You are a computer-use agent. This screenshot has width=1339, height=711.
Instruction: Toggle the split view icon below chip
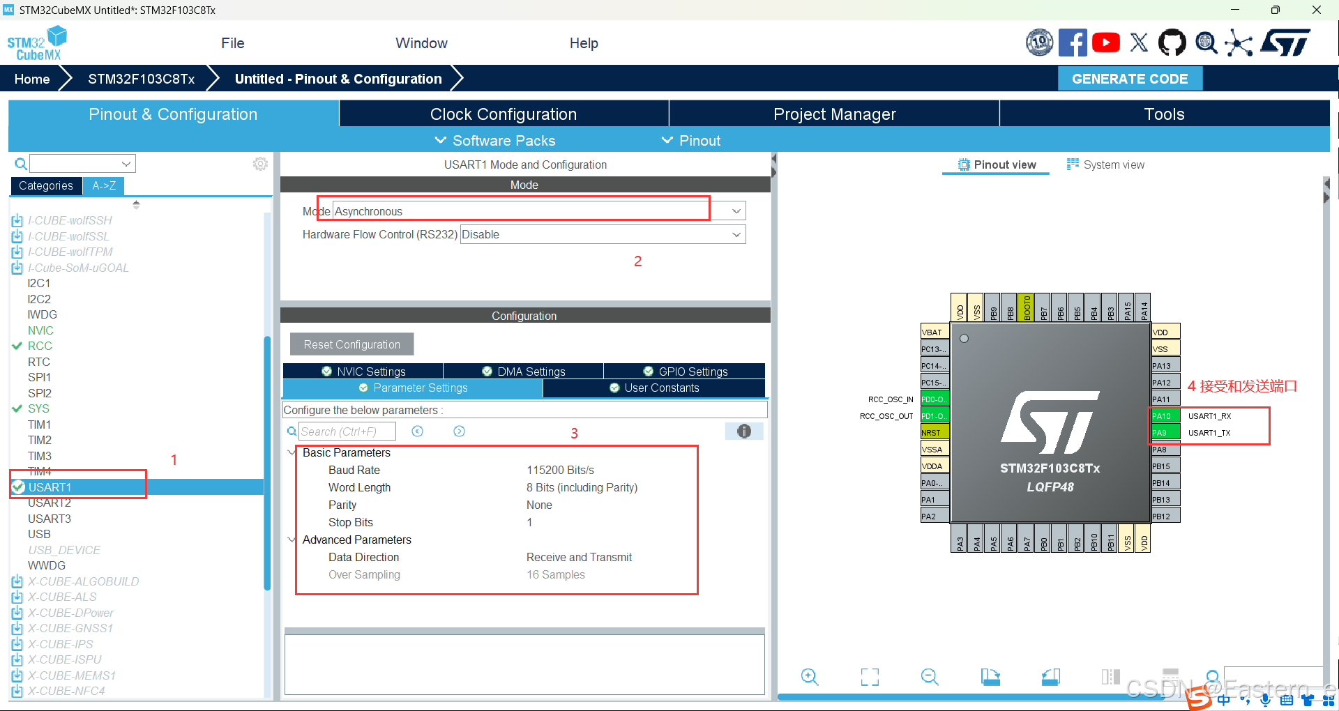coord(1110,676)
